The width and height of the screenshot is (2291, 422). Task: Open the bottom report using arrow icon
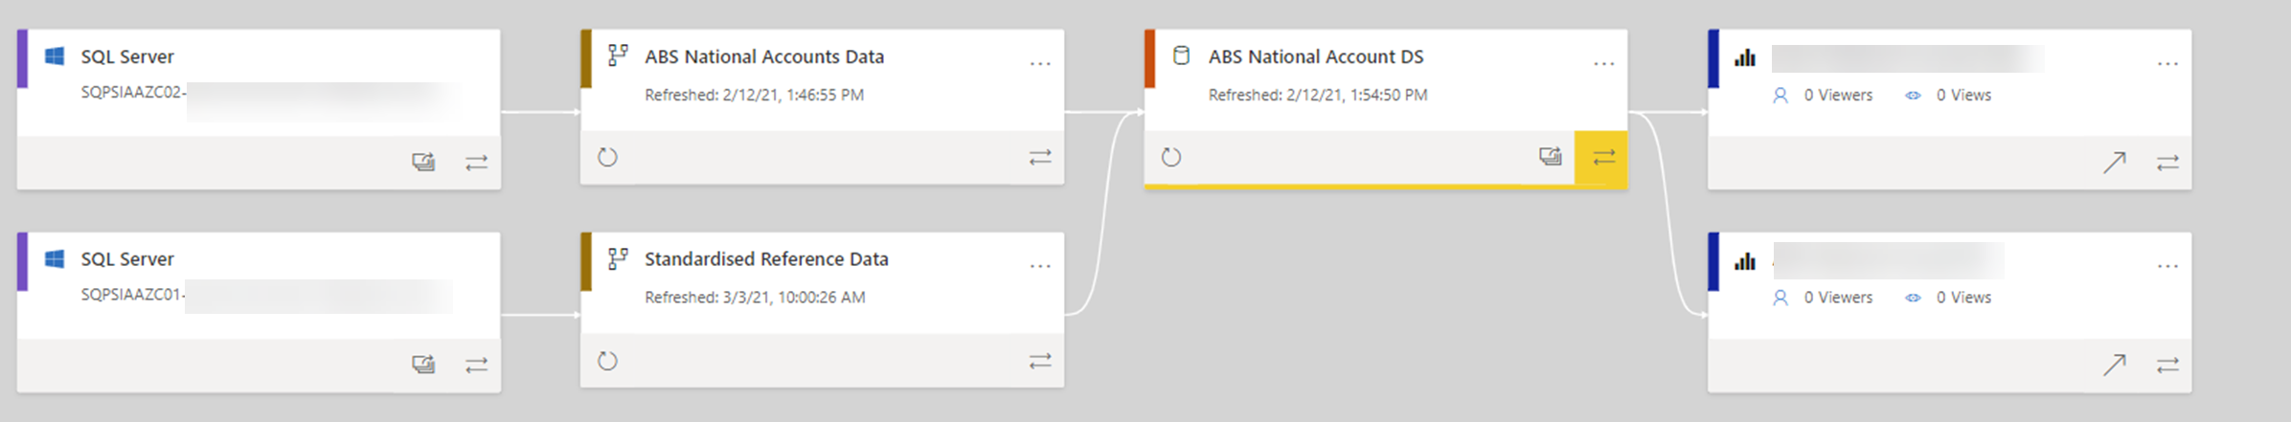2114,365
